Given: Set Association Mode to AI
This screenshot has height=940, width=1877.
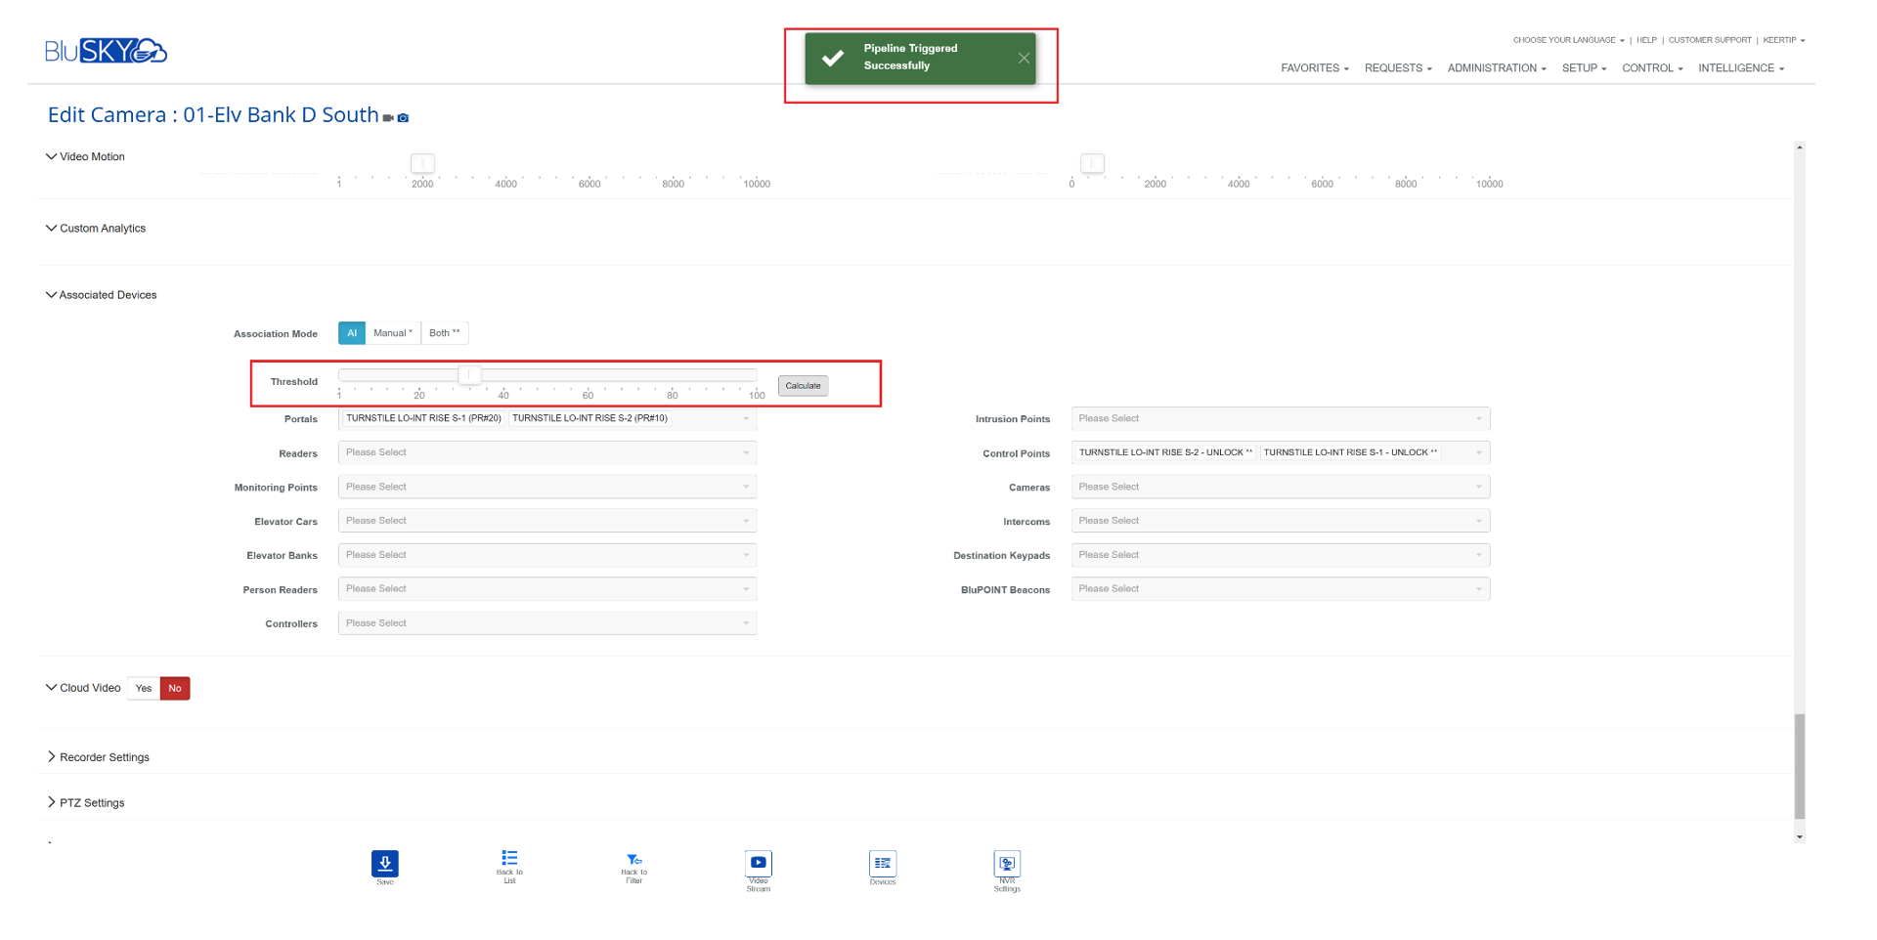Looking at the screenshot, I should [352, 333].
